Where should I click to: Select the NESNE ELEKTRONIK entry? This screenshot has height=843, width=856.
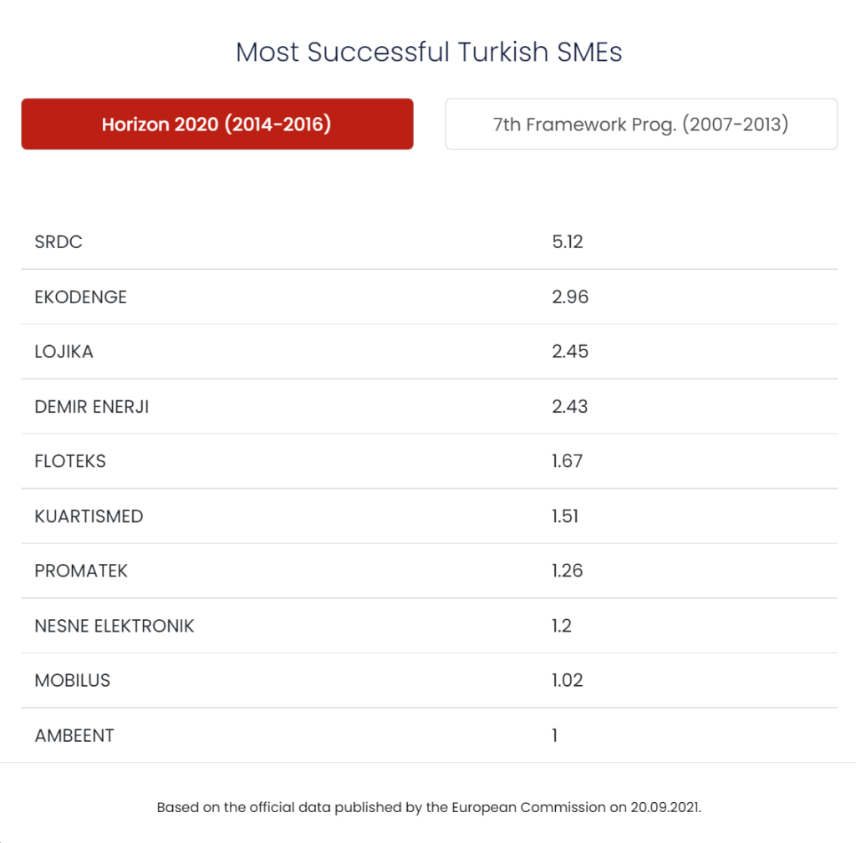point(114,626)
